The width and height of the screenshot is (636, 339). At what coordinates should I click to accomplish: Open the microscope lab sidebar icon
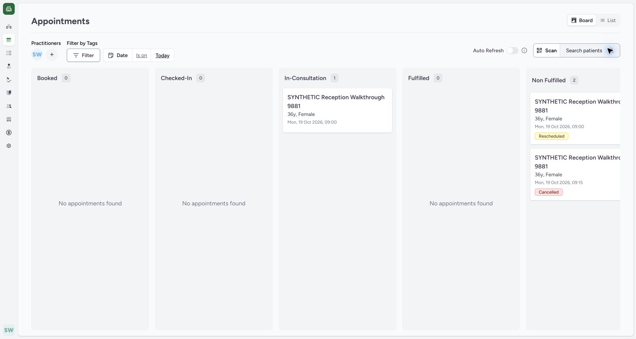[x=9, y=80]
